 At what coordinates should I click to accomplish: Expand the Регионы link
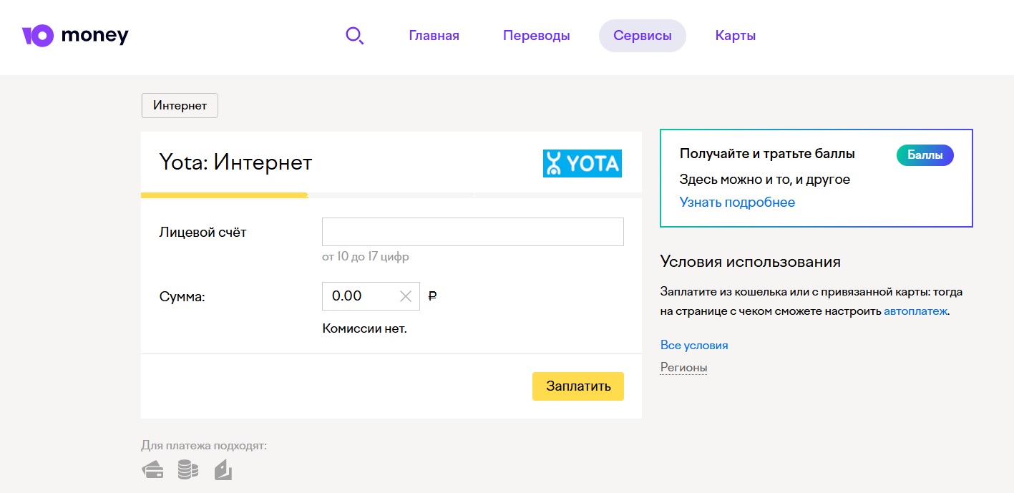point(684,368)
